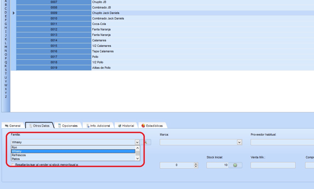Screen dimensions: 314x189
Task: Click the Venta Mín. input field
Action: pos(273,165)
